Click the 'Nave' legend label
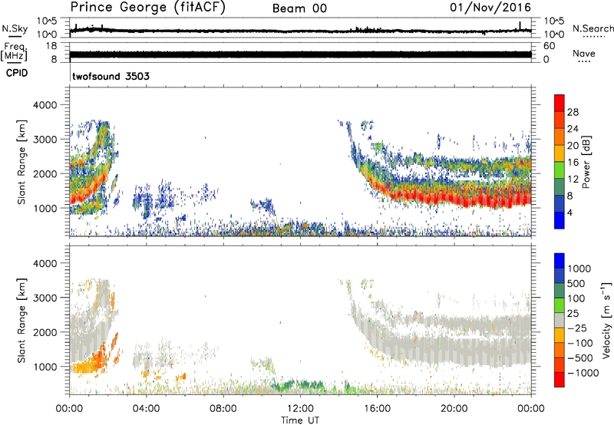 point(584,54)
